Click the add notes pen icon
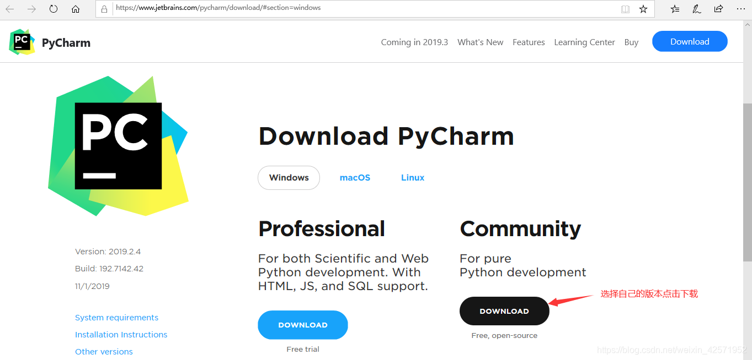Screen dimensions: 752x360 point(697,9)
